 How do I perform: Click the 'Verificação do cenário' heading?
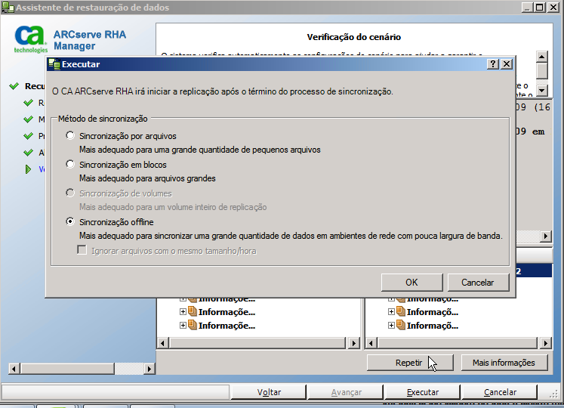354,37
